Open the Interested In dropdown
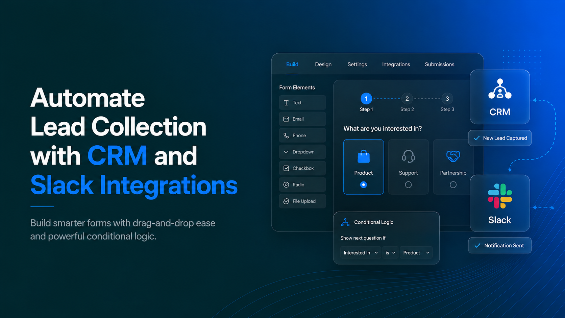 361,253
